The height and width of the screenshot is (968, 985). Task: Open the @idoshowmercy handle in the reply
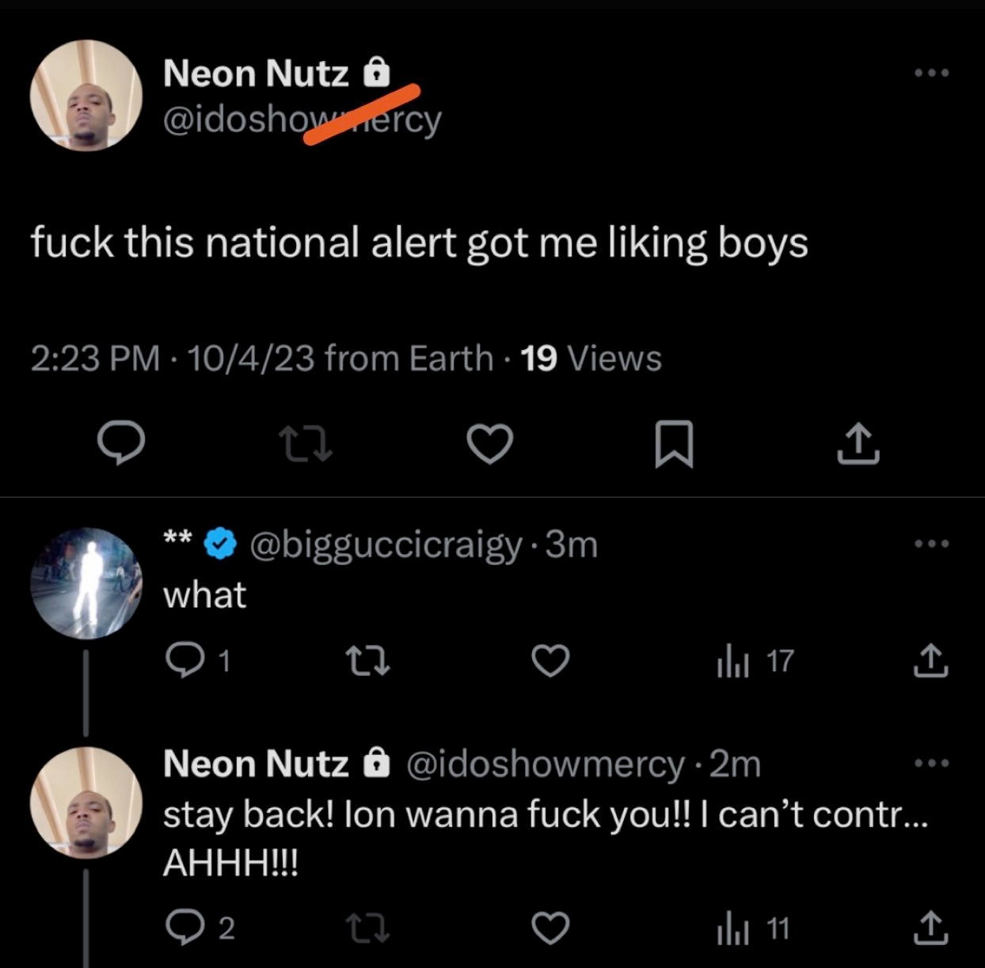pos(546,765)
